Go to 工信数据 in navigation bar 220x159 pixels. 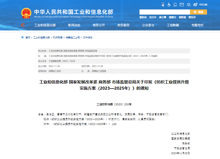[x=173, y=25]
